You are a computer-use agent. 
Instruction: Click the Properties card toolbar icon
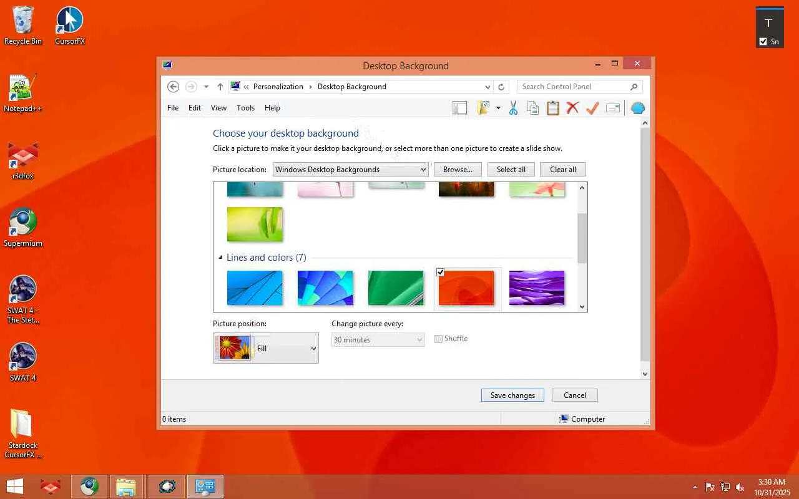[613, 108]
